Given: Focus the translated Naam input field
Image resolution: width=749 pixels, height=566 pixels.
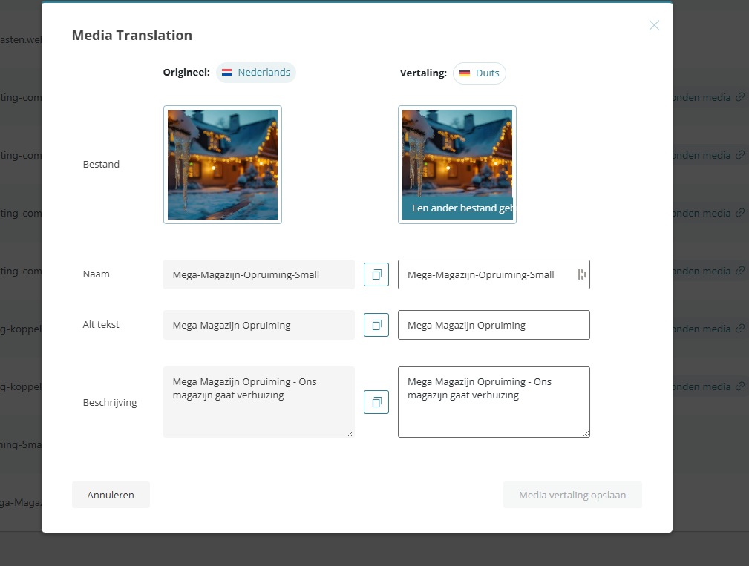Looking at the screenshot, I should (x=494, y=274).
